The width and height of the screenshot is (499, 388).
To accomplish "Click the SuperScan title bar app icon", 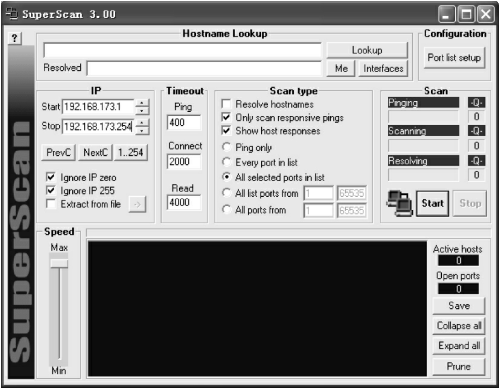I will [12, 14].
